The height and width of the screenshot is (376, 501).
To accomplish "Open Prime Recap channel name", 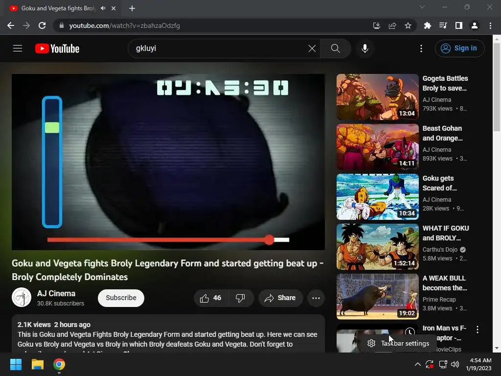I will [x=439, y=299].
